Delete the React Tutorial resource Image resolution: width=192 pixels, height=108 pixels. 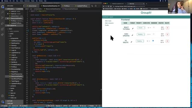click(167, 28)
